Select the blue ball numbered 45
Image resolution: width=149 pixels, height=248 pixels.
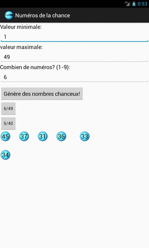(6, 136)
